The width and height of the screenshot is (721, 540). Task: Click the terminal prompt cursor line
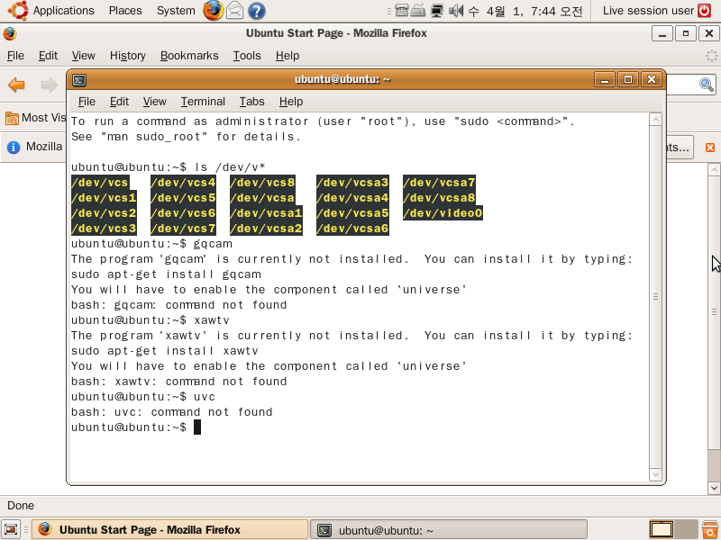(x=136, y=427)
